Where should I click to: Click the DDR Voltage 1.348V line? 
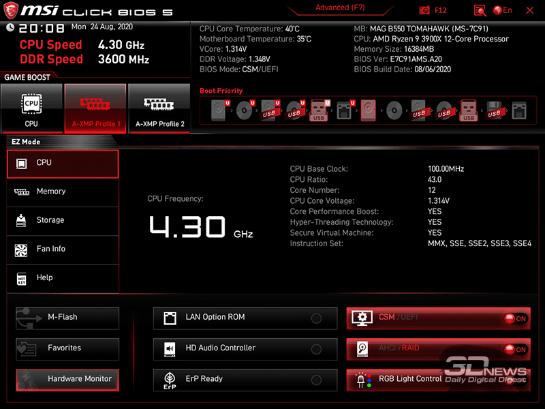pos(234,59)
